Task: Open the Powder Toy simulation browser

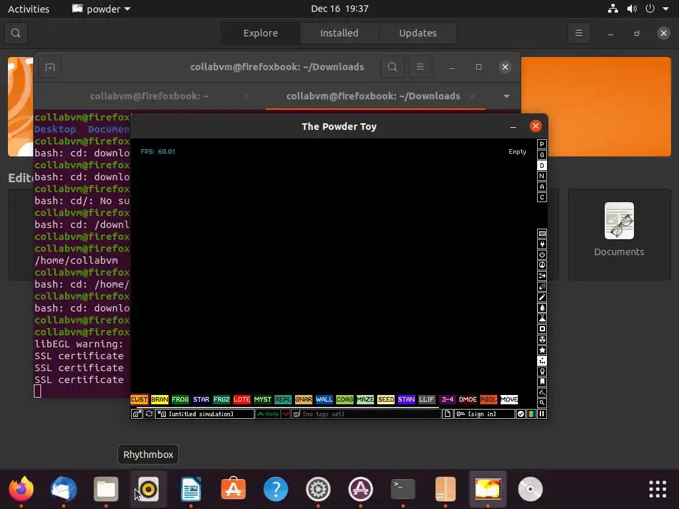Action: pos(137,414)
